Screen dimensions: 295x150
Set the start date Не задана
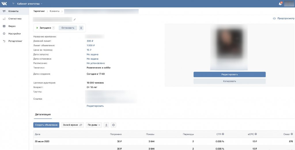pyautogui.click(x=92, y=54)
